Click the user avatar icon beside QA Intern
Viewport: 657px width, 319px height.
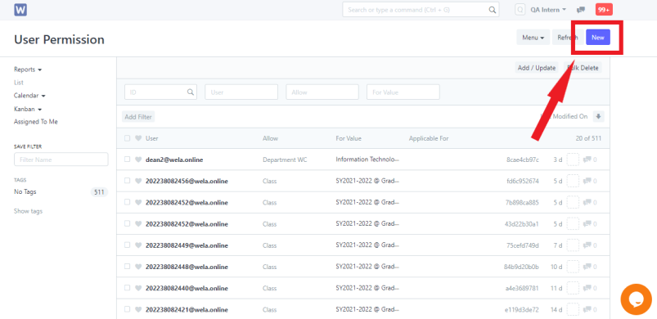coord(520,10)
